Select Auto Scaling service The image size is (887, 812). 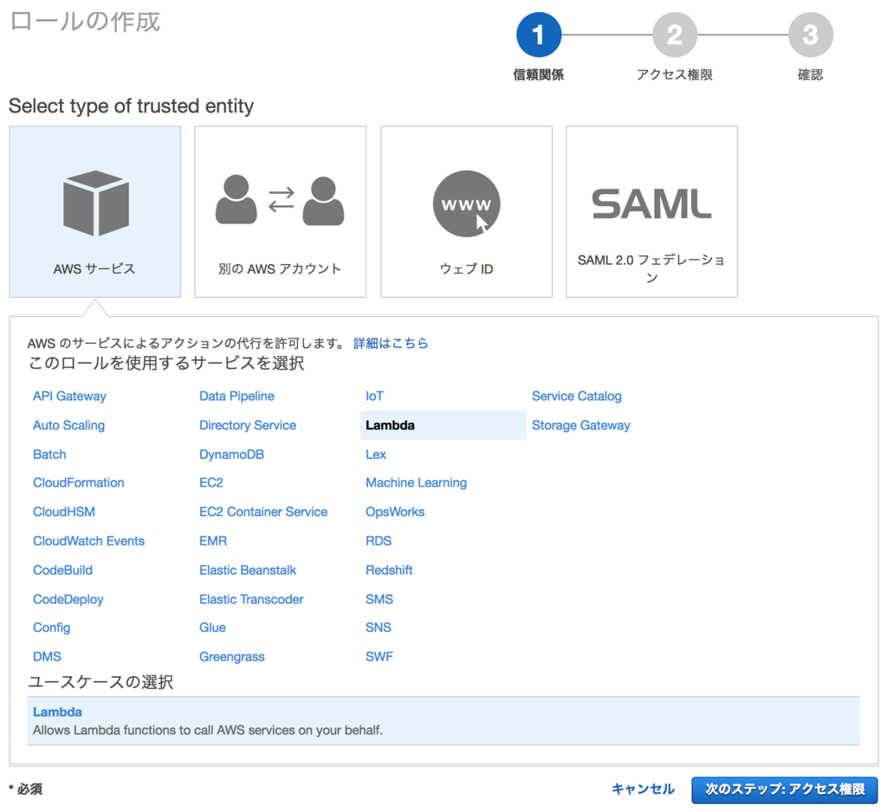click(x=69, y=425)
